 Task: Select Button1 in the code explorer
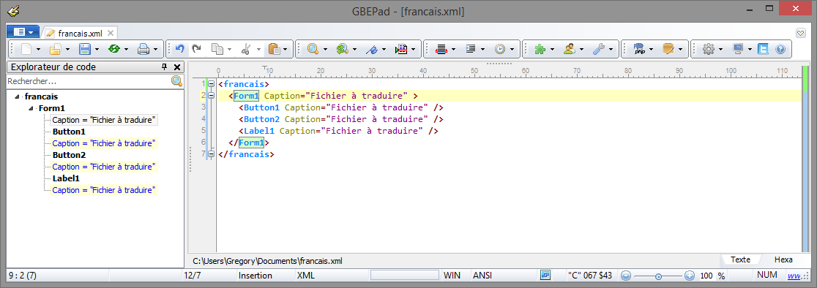coord(69,132)
